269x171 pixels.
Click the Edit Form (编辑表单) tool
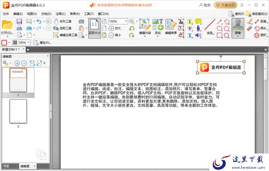171,27
